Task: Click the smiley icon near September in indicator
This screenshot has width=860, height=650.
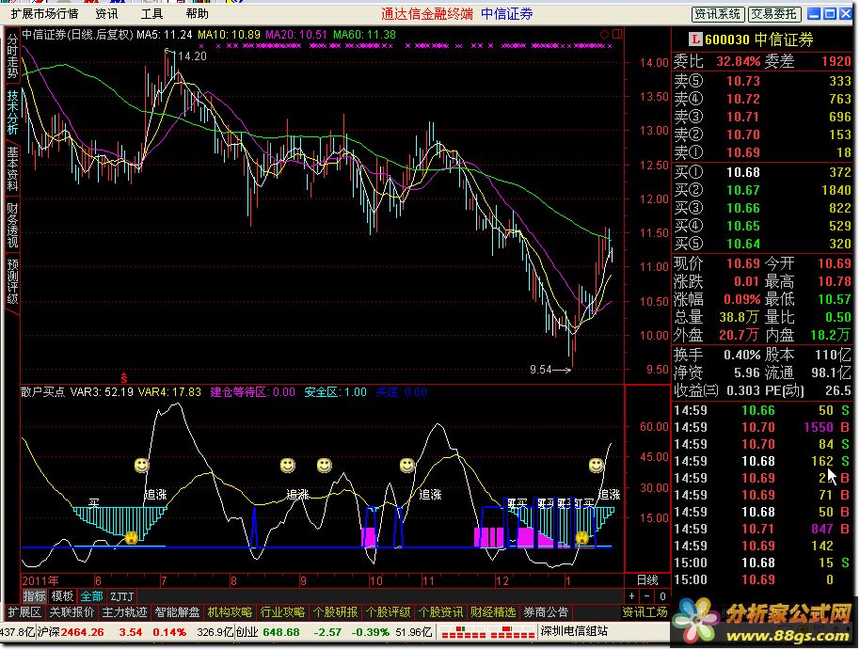Action: pos(324,465)
